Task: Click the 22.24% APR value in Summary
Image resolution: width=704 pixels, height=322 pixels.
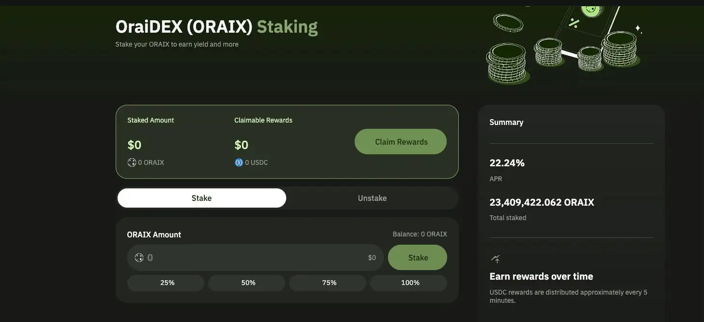Action: click(507, 163)
